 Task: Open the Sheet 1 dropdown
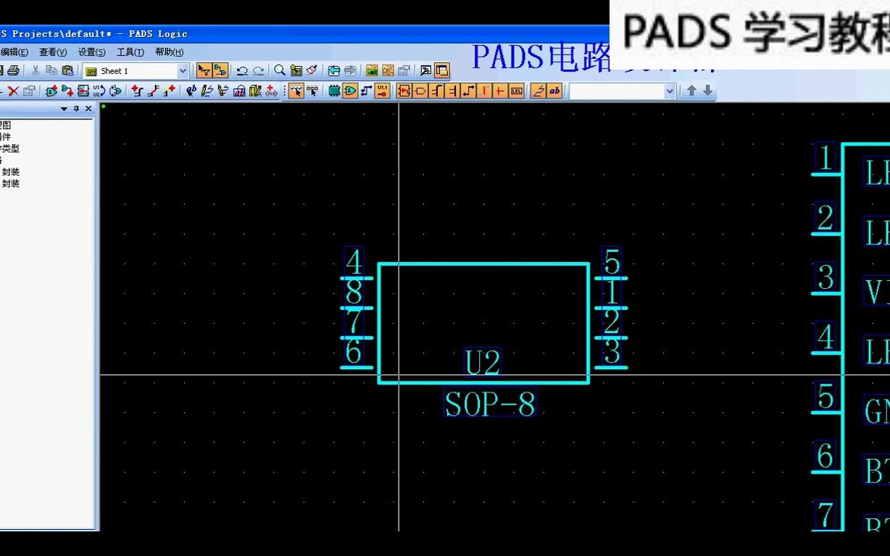pyautogui.click(x=184, y=70)
